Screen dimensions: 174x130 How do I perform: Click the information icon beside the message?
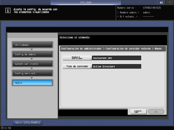click(x=8, y=10)
